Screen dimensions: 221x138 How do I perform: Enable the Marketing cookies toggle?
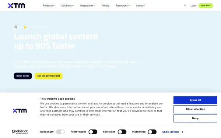tap(152, 132)
